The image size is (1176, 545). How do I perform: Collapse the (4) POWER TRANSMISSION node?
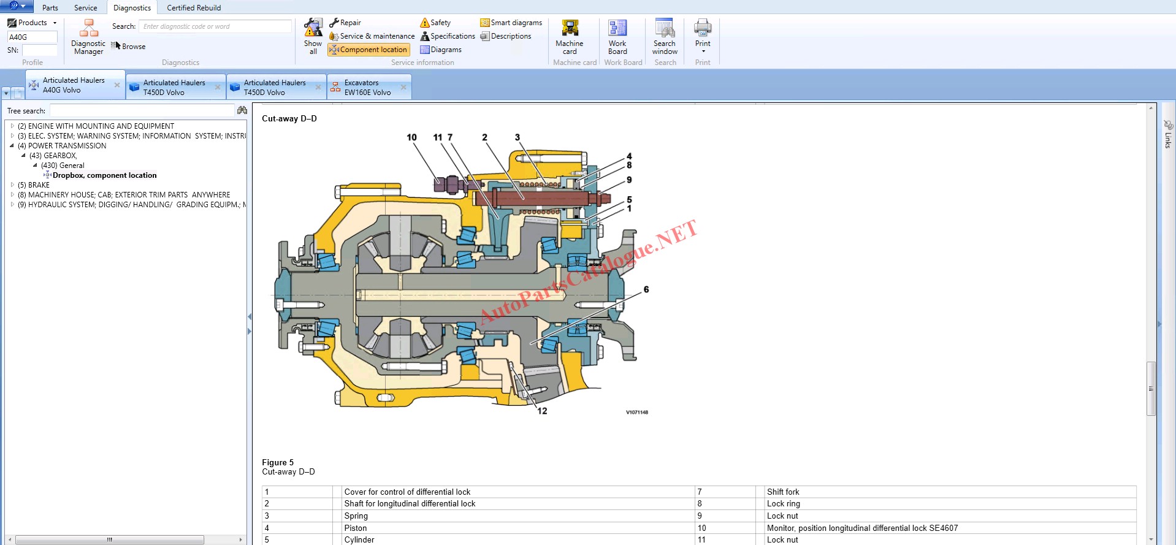pos(12,146)
